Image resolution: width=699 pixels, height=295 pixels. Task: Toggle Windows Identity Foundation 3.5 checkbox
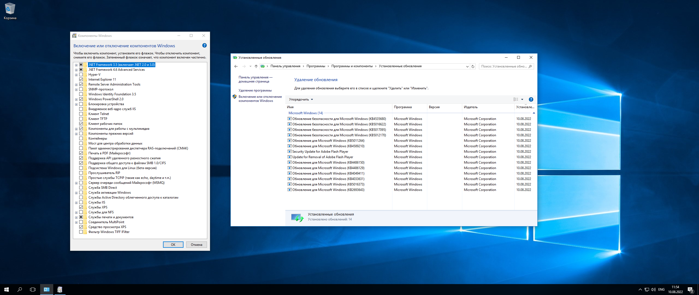pyautogui.click(x=81, y=94)
